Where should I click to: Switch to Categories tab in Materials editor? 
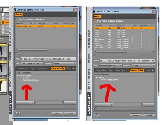(101, 70)
